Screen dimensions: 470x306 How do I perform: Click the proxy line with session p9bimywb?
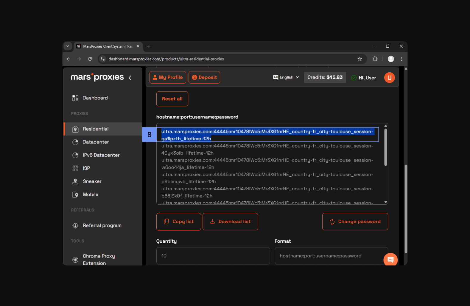point(267,178)
